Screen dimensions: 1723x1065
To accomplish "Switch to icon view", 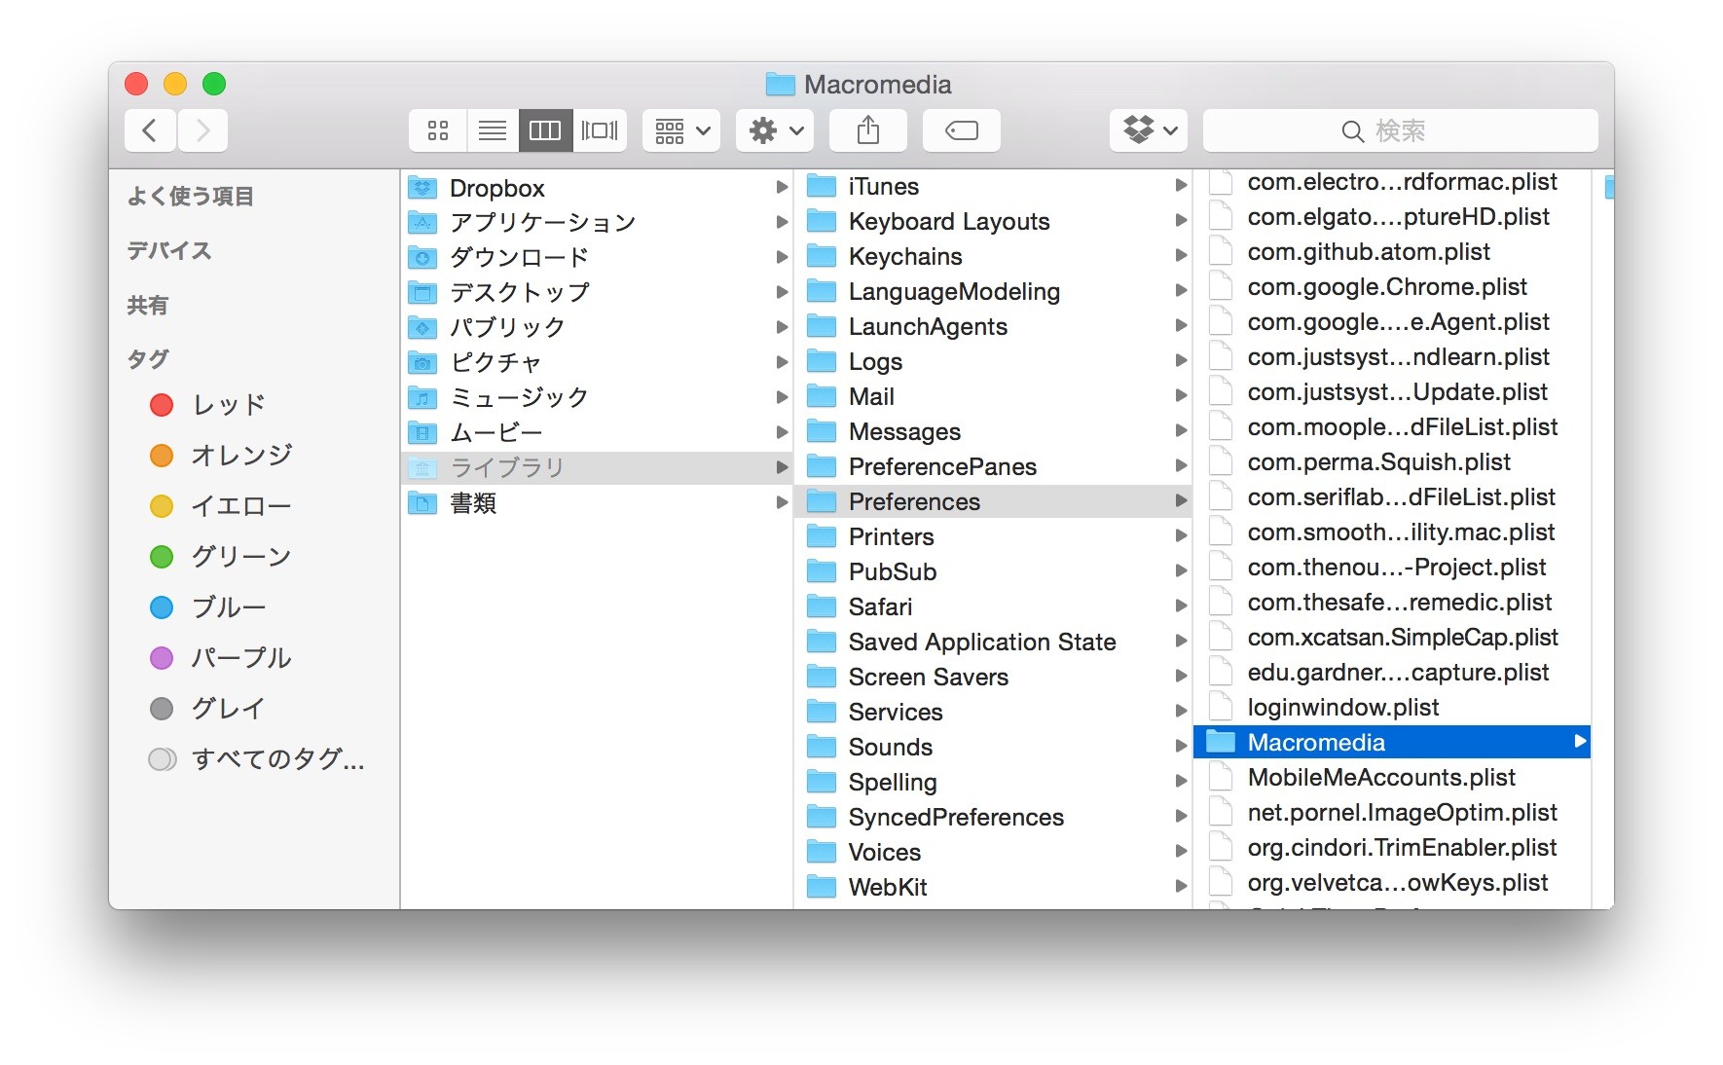I will [x=438, y=130].
